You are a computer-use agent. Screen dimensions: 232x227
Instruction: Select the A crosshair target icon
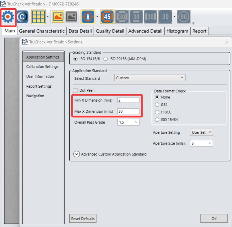click(88, 17)
